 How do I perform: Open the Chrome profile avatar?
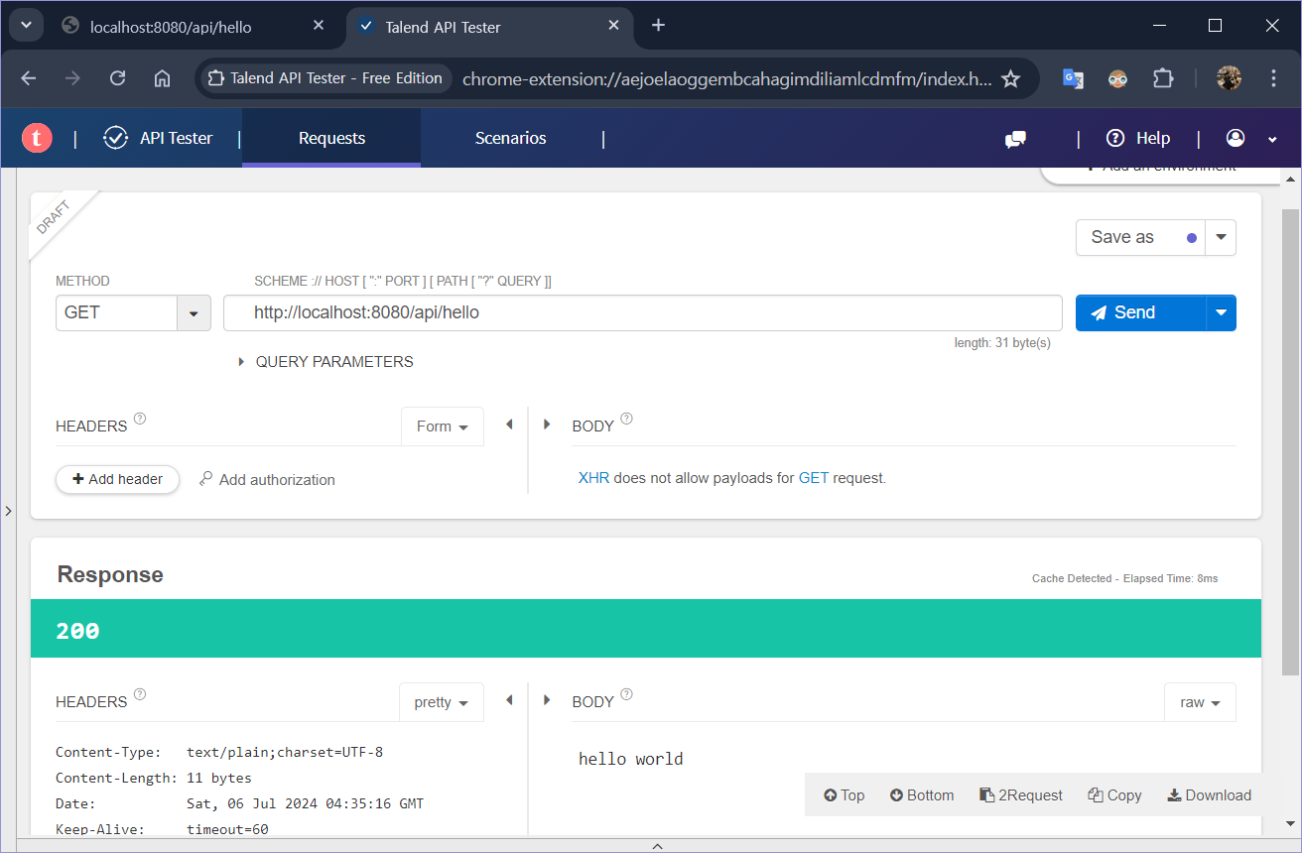[x=1229, y=78]
